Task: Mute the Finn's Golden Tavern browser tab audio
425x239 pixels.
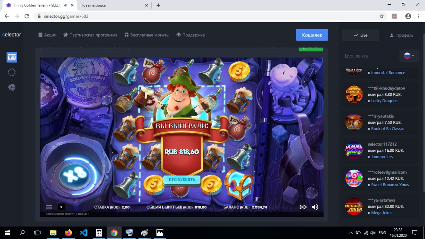Action: point(66,5)
